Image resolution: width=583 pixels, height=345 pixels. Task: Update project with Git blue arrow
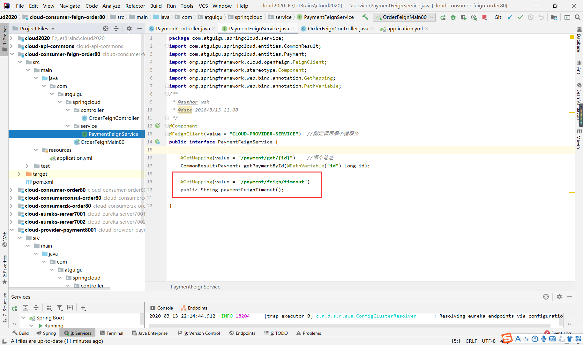point(510,17)
